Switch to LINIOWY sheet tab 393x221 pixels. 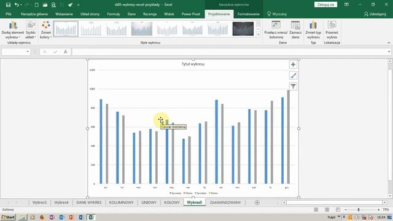point(149,203)
